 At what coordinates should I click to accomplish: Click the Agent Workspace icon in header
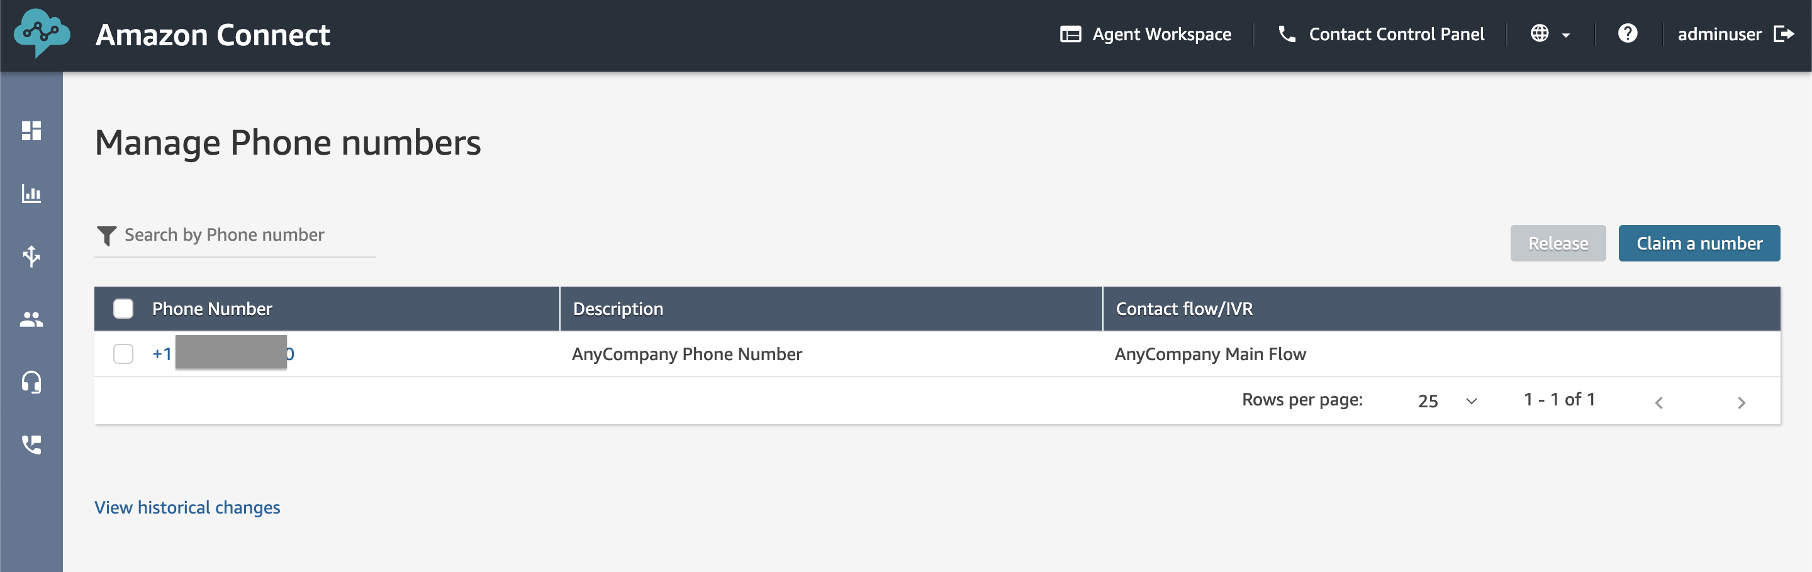click(x=1070, y=35)
